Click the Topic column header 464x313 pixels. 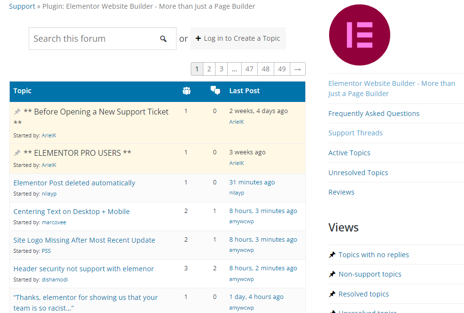pyautogui.click(x=22, y=91)
